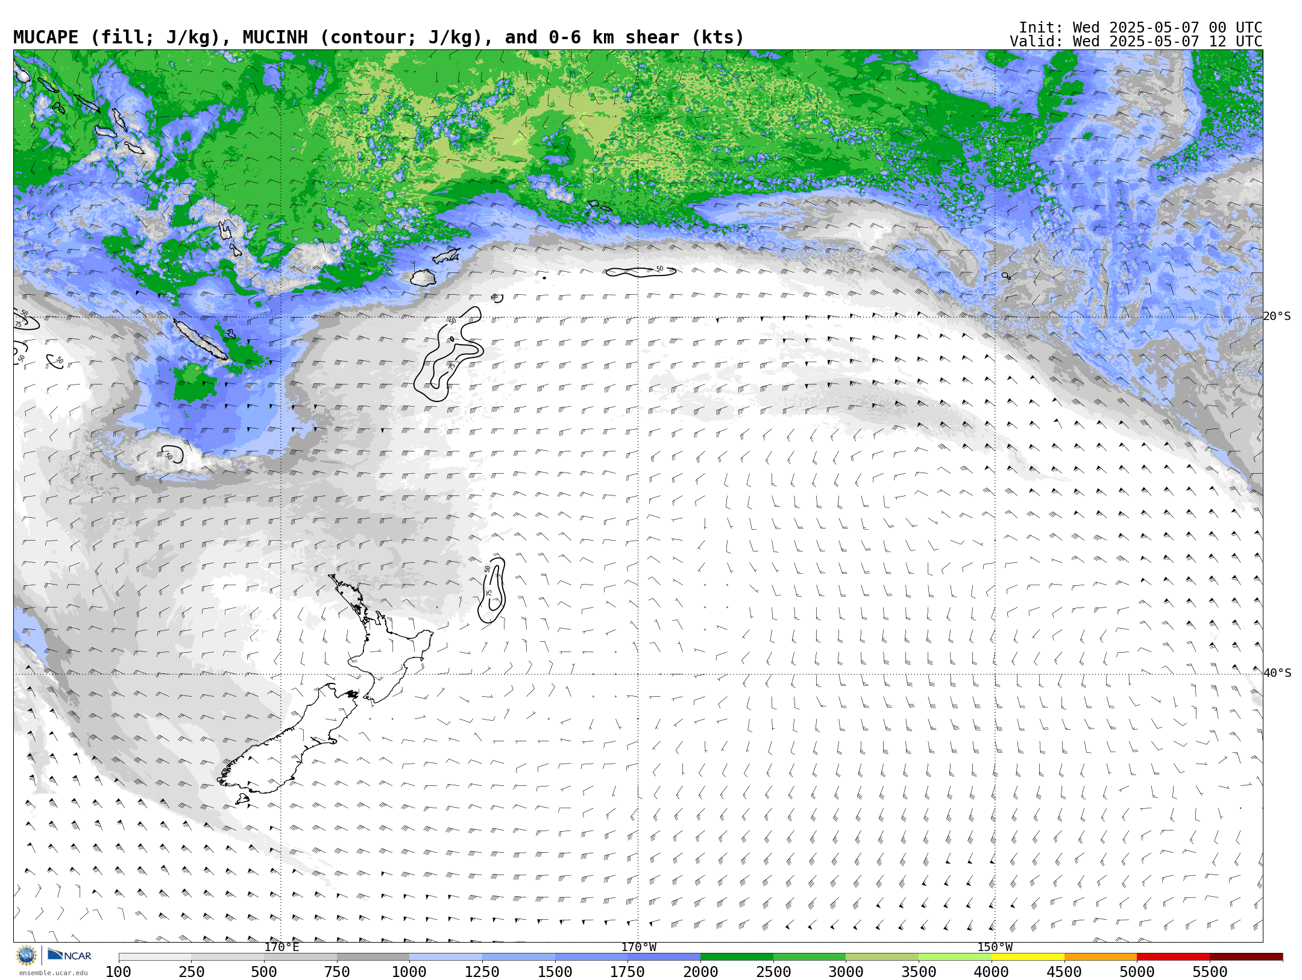Click the long New Caledonia island outline
Viewport: 1302px width, 980px height.
201,340
